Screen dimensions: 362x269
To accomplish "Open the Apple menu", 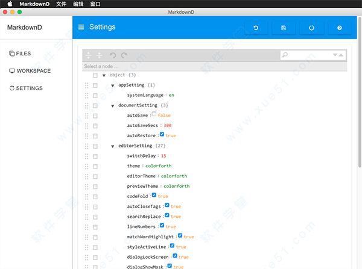I will pos(10,4).
